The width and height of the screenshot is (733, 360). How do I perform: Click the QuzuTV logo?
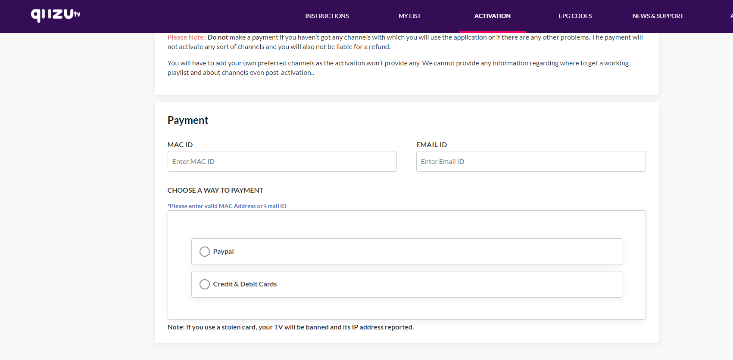(x=56, y=15)
